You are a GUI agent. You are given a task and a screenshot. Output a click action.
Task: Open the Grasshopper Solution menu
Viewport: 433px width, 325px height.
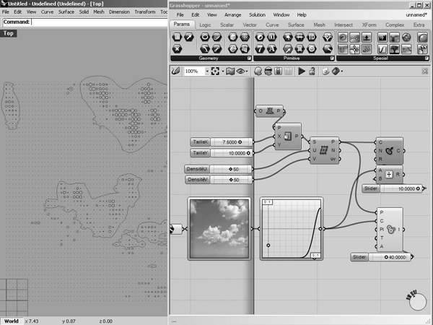(x=257, y=15)
